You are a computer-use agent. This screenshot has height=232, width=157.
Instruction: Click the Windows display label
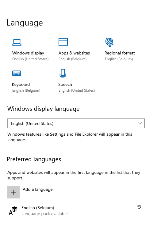28,53
